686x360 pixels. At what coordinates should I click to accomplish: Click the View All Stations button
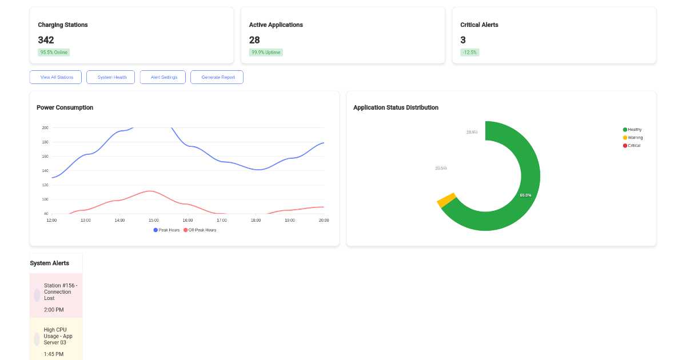click(55, 77)
